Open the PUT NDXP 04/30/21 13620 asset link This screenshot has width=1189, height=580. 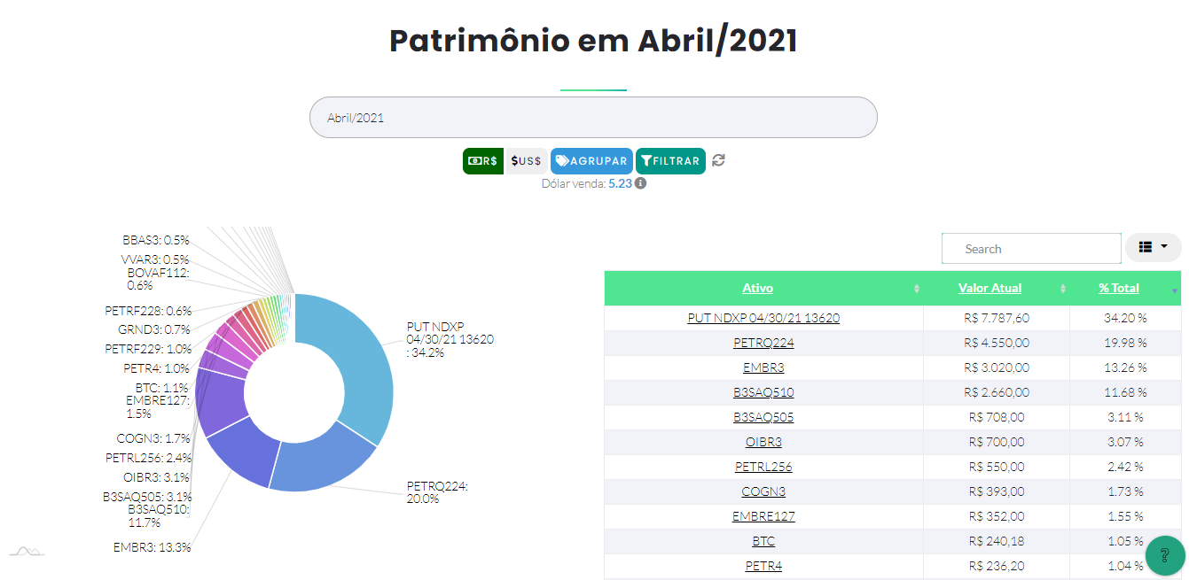(763, 317)
